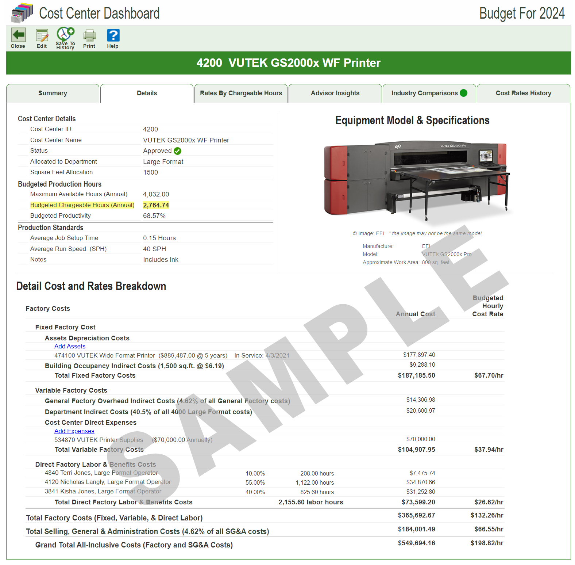This screenshot has width=575, height=565.
Task: Click Maximum Available Hours value 4,032.00
Action: tap(156, 194)
